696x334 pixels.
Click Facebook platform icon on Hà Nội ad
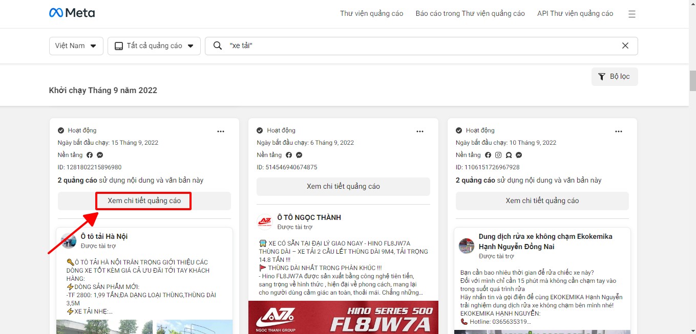[x=90, y=155]
